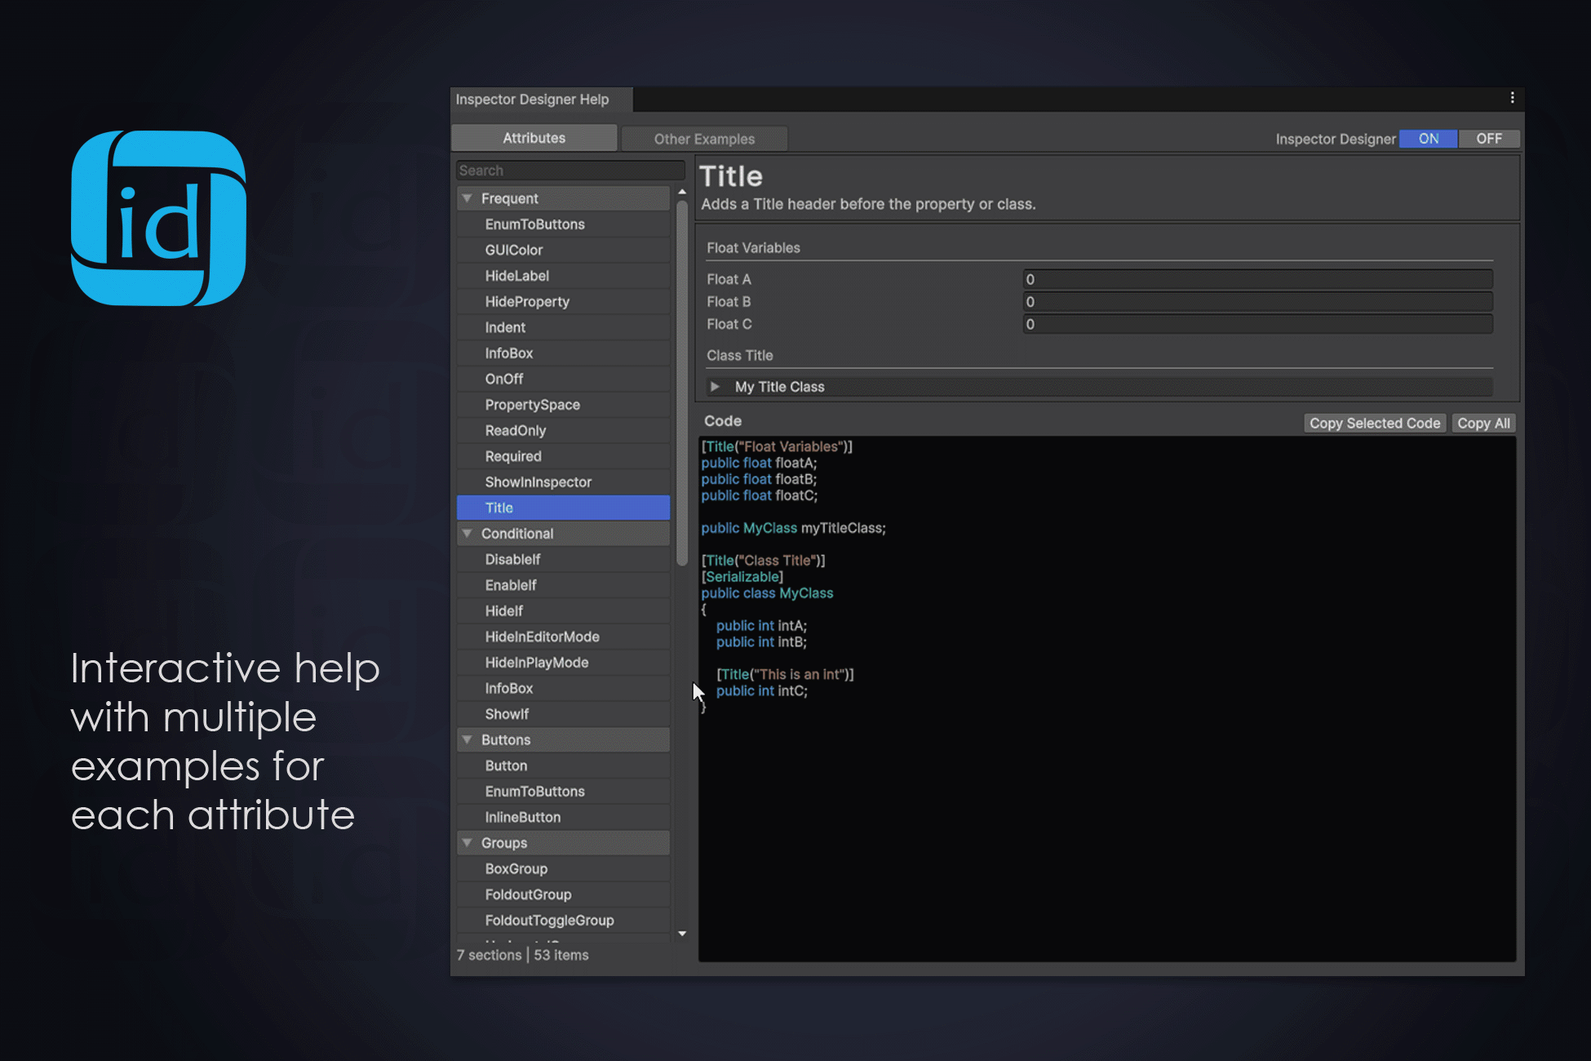Select the FoldoutToggleGroup attribute
1591x1061 pixels.
click(549, 921)
